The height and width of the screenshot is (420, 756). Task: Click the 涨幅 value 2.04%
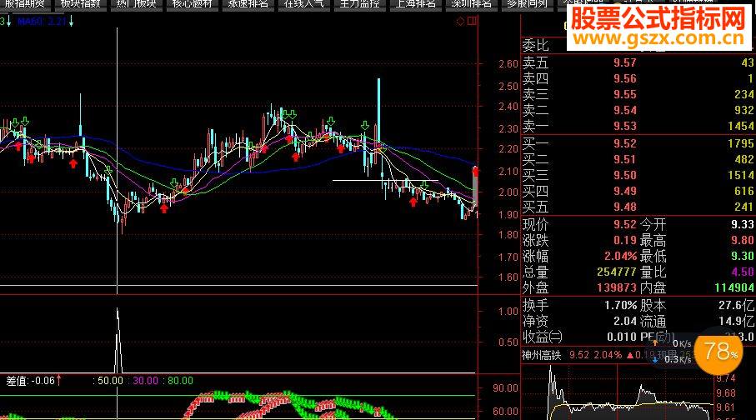click(620, 257)
